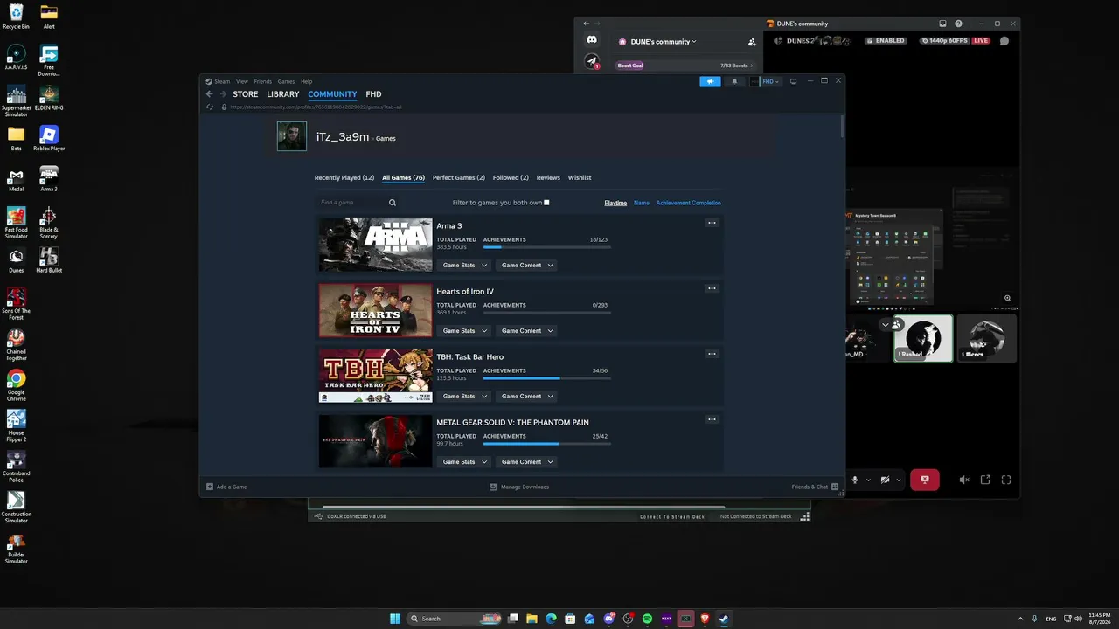Expand DUNE's community server dropdown in Discord

coord(664,41)
